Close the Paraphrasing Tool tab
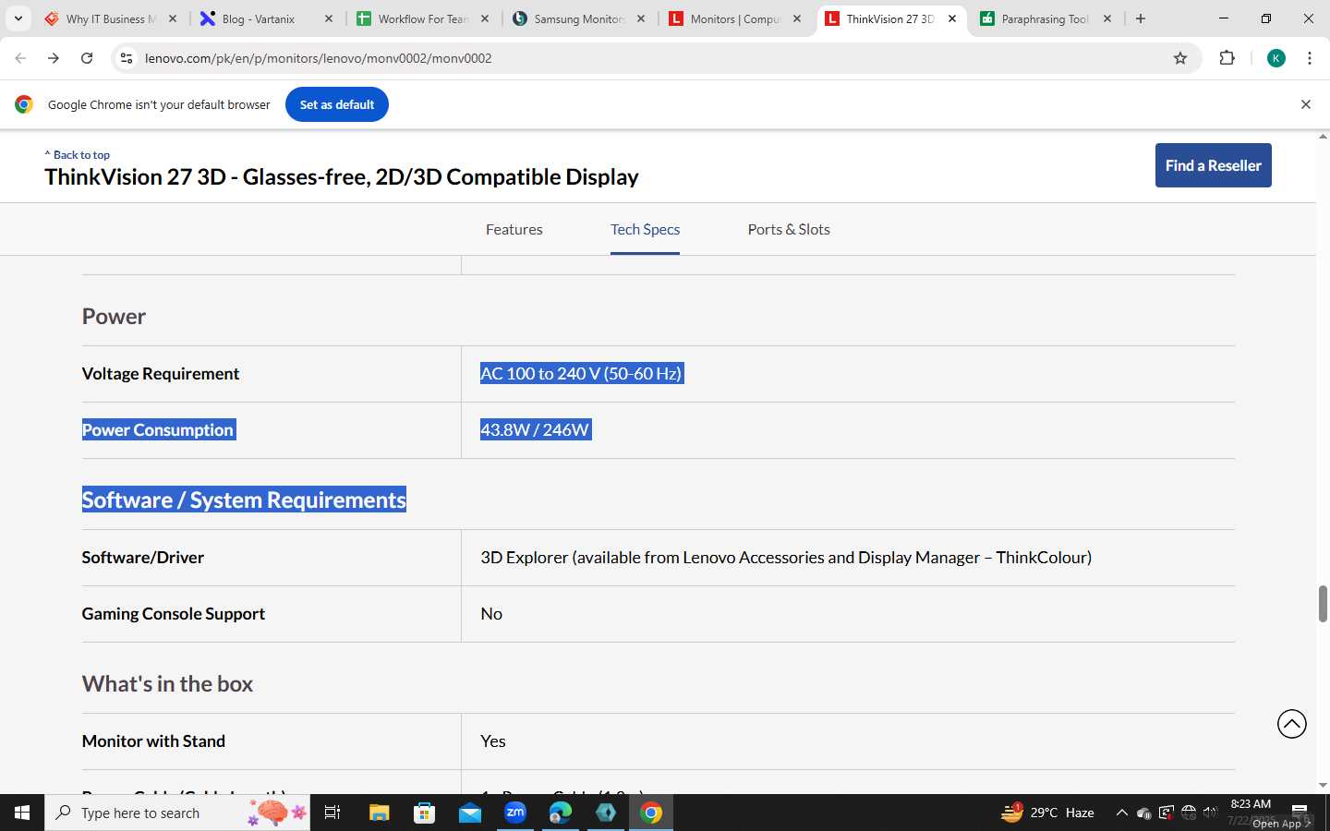1330x831 pixels. 1107,18
